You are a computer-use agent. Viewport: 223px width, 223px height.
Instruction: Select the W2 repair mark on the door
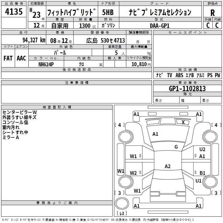pos(134,173)
